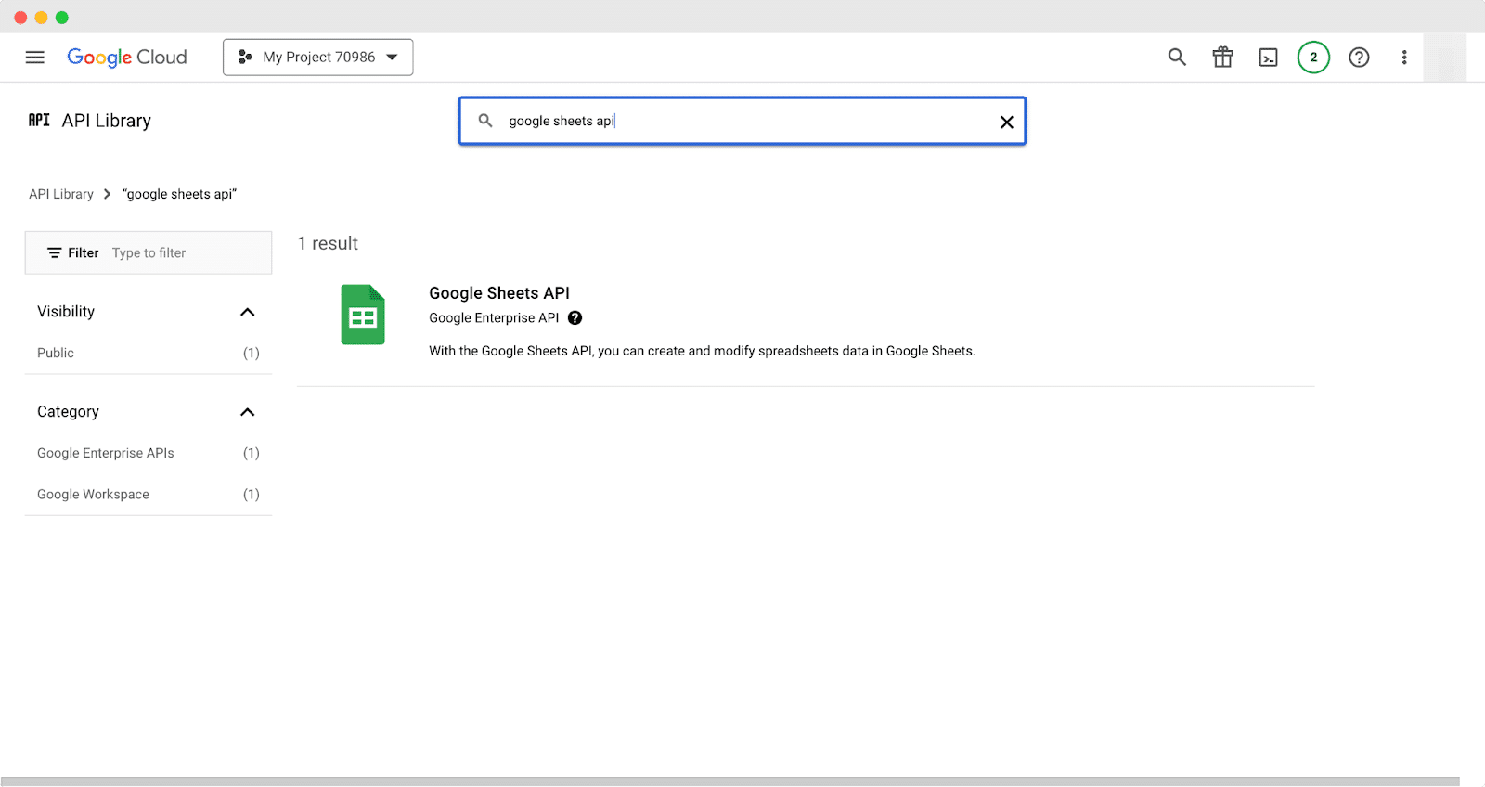Open the gift free trial icon
The width and height of the screenshot is (1485, 787).
[x=1223, y=58]
